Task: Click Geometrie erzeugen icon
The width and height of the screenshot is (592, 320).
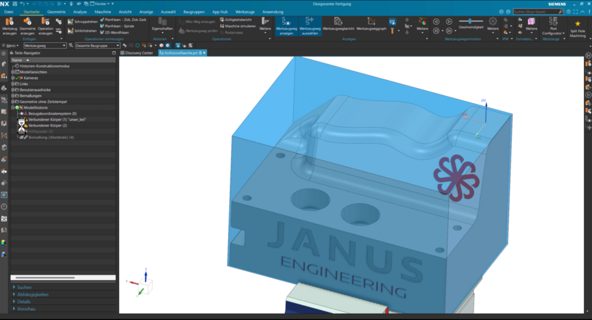Action: tap(27, 22)
